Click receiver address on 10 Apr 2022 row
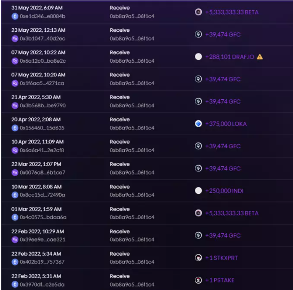The height and width of the screenshot is (290, 293). (132, 150)
